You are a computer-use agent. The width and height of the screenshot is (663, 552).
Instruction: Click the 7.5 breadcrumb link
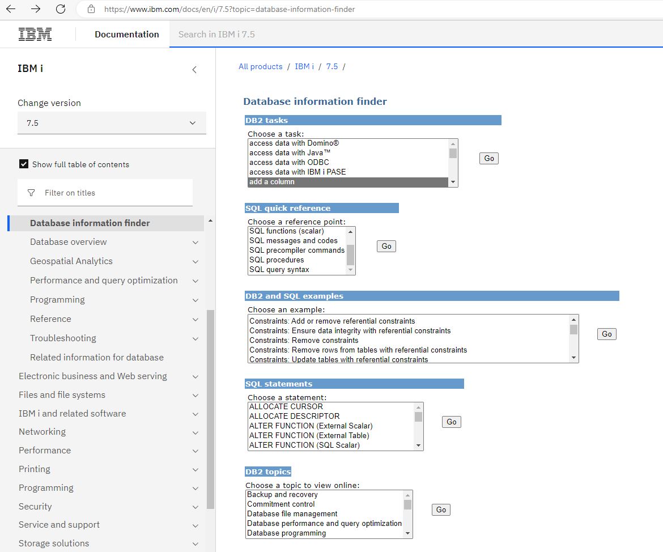[332, 66]
